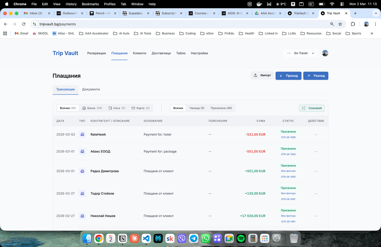
Task: Open Резервации in top navigation
Action: [97, 53]
